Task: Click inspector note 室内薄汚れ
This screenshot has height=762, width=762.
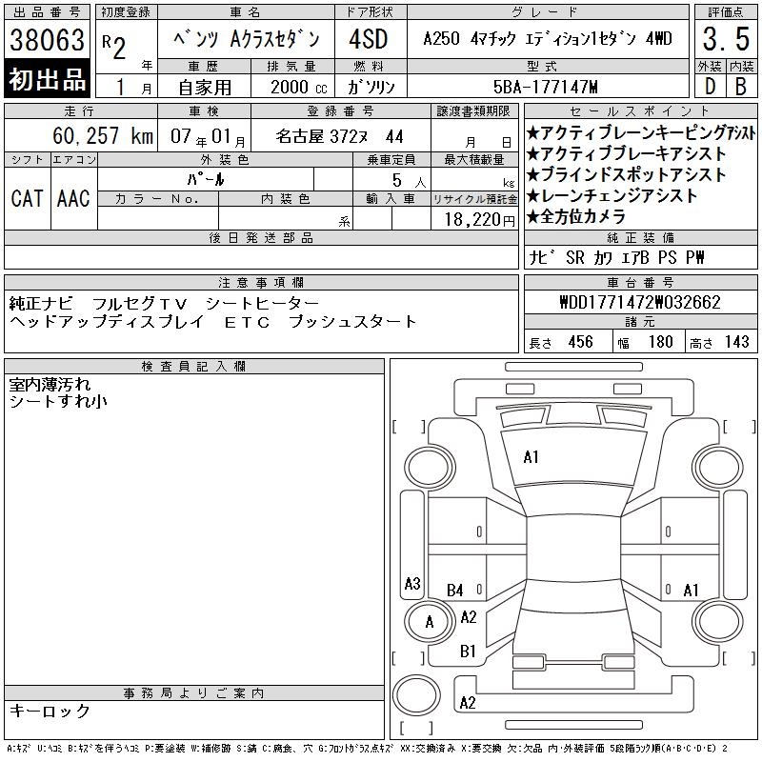Action: 50,385
